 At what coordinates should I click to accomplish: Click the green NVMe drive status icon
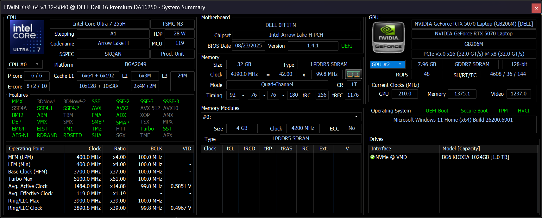point(372,157)
